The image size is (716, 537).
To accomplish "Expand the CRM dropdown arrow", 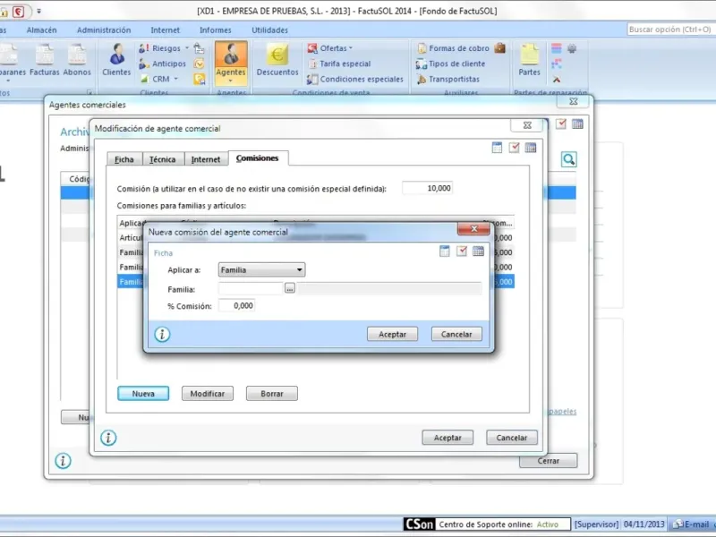I will (x=175, y=79).
